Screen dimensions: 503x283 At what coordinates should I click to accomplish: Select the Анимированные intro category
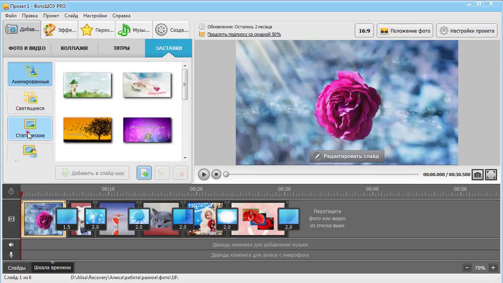pyautogui.click(x=30, y=74)
